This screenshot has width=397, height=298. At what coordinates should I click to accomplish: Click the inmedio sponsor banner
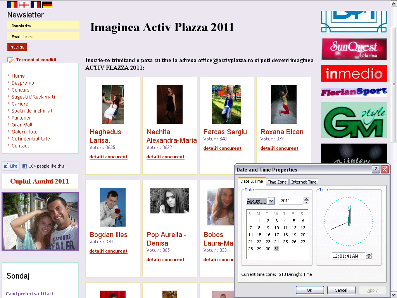[x=354, y=73]
